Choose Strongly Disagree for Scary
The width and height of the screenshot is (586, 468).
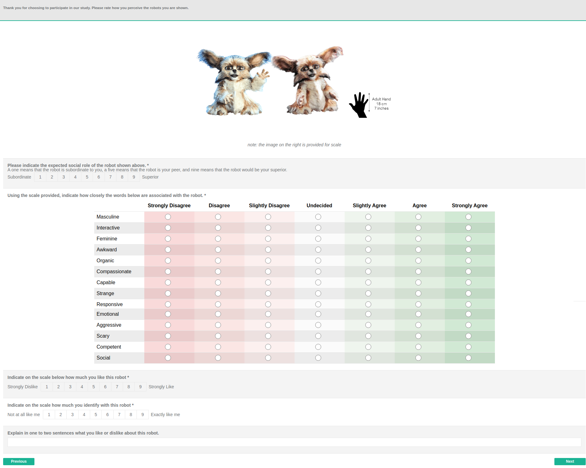168,336
